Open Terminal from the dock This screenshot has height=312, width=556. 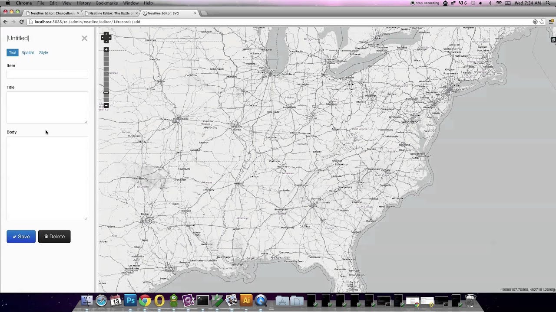pos(203,300)
